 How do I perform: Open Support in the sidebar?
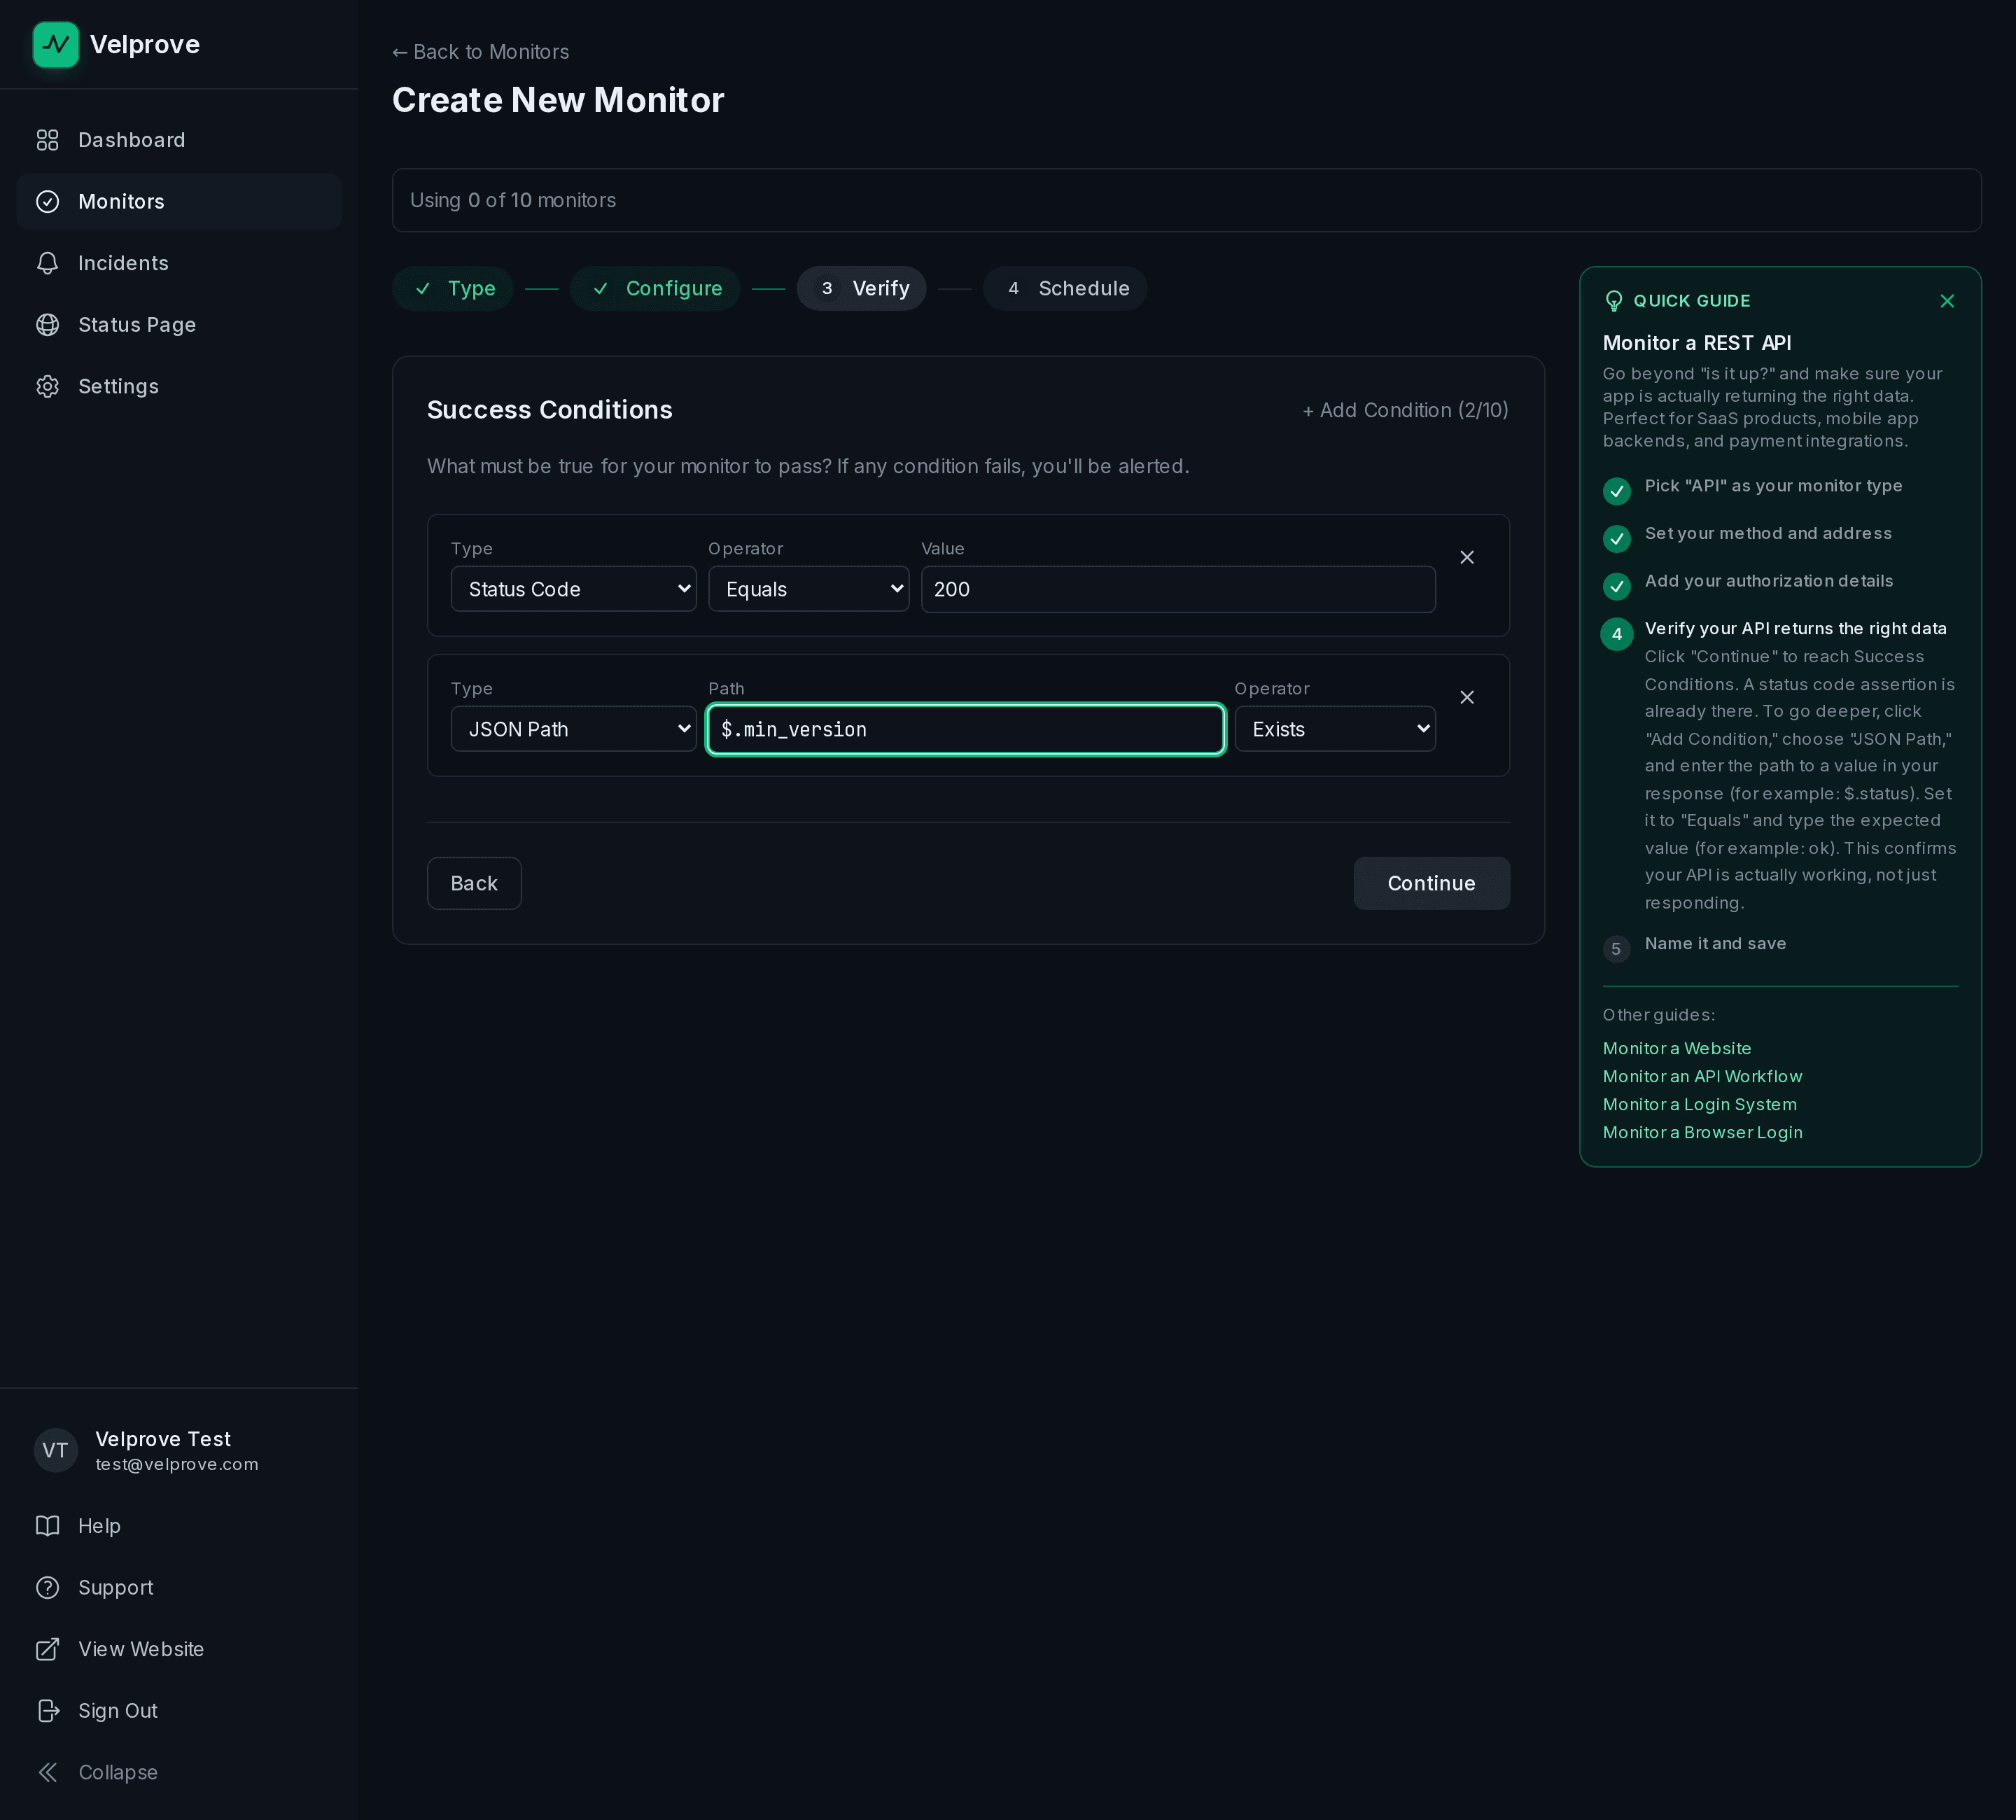point(179,1588)
